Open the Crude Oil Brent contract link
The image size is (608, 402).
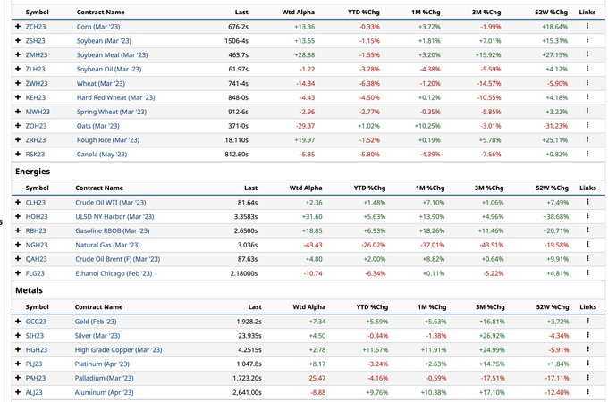tap(118, 259)
